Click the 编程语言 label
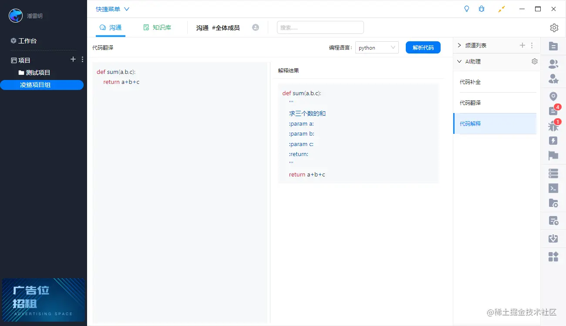 click(340, 48)
